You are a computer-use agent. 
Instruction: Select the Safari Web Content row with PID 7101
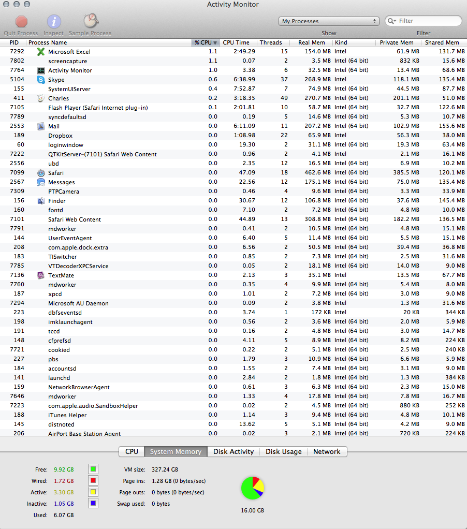[x=233, y=219]
